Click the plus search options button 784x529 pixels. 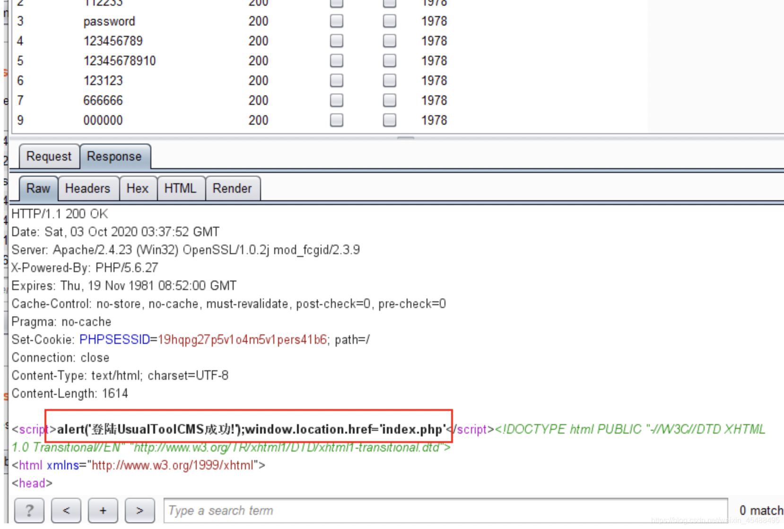pyautogui.click(x=103, y=511)
